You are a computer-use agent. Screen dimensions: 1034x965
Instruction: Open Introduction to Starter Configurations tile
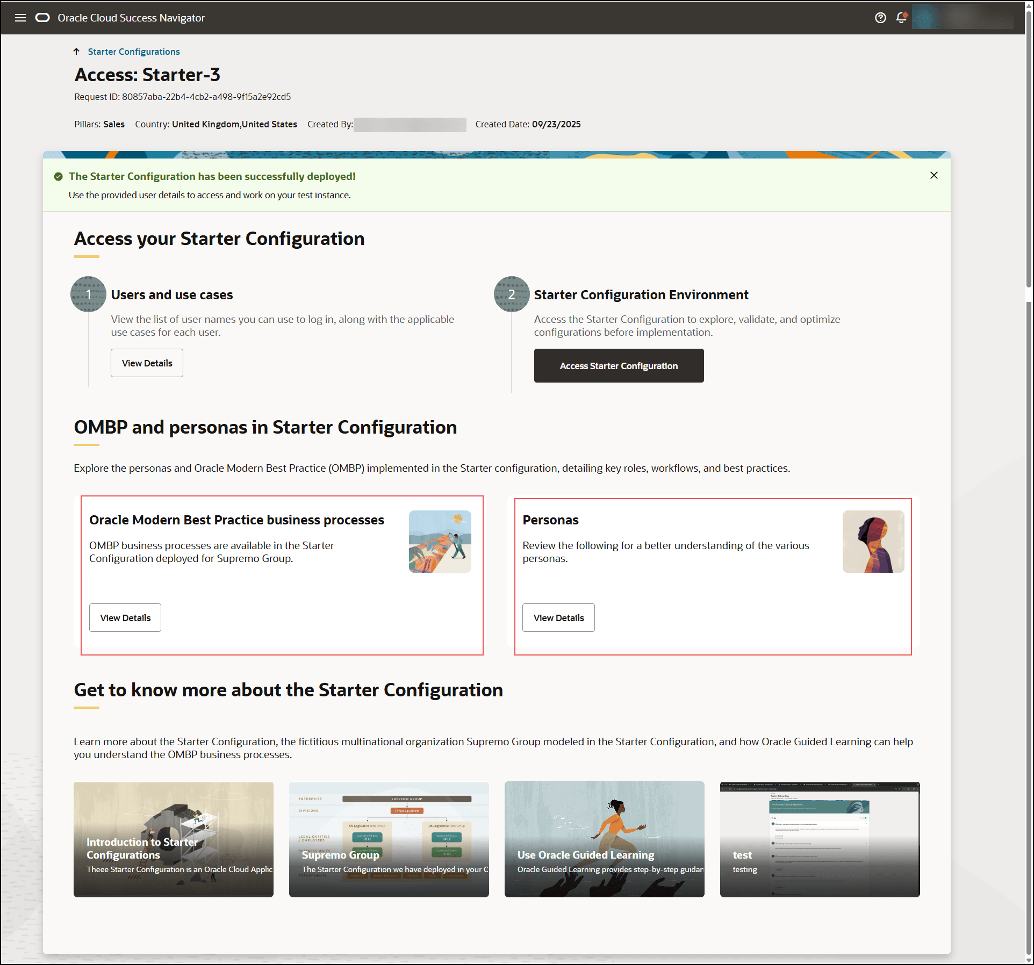(174, 839)
